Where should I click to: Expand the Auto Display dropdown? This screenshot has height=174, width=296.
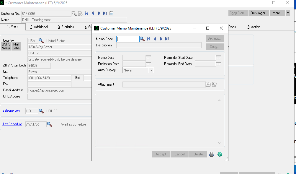(x=151, y=70)
